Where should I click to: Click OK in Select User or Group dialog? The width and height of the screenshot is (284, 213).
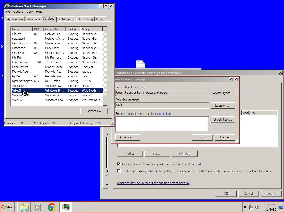tap(202, 137)
